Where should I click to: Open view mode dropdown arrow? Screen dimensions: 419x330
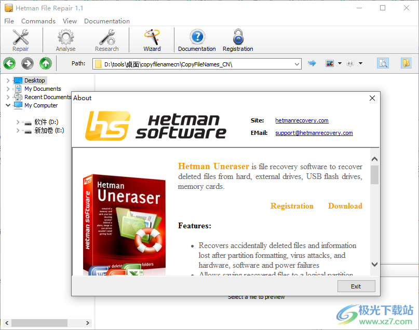[x=340, y=63]
